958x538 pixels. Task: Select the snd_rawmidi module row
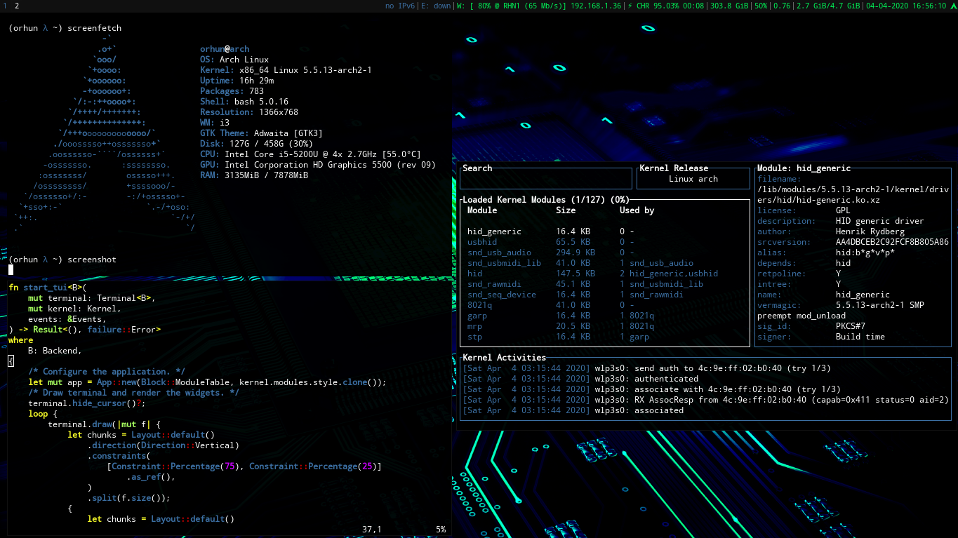pyautogui.click(x=604, y=284)
